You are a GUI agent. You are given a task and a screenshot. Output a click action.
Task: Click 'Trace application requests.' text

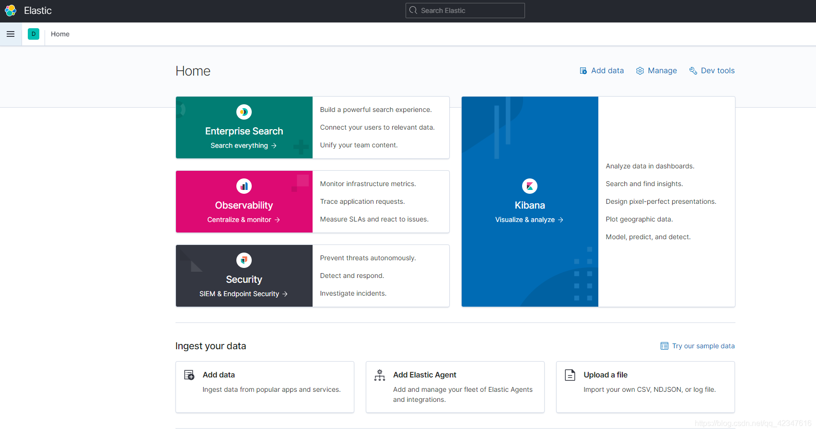tap(362, 201)
